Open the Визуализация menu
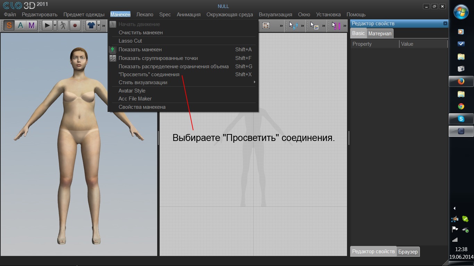Image resolution: width=474 pixels, height=266 pixels. tap(276, 15)
